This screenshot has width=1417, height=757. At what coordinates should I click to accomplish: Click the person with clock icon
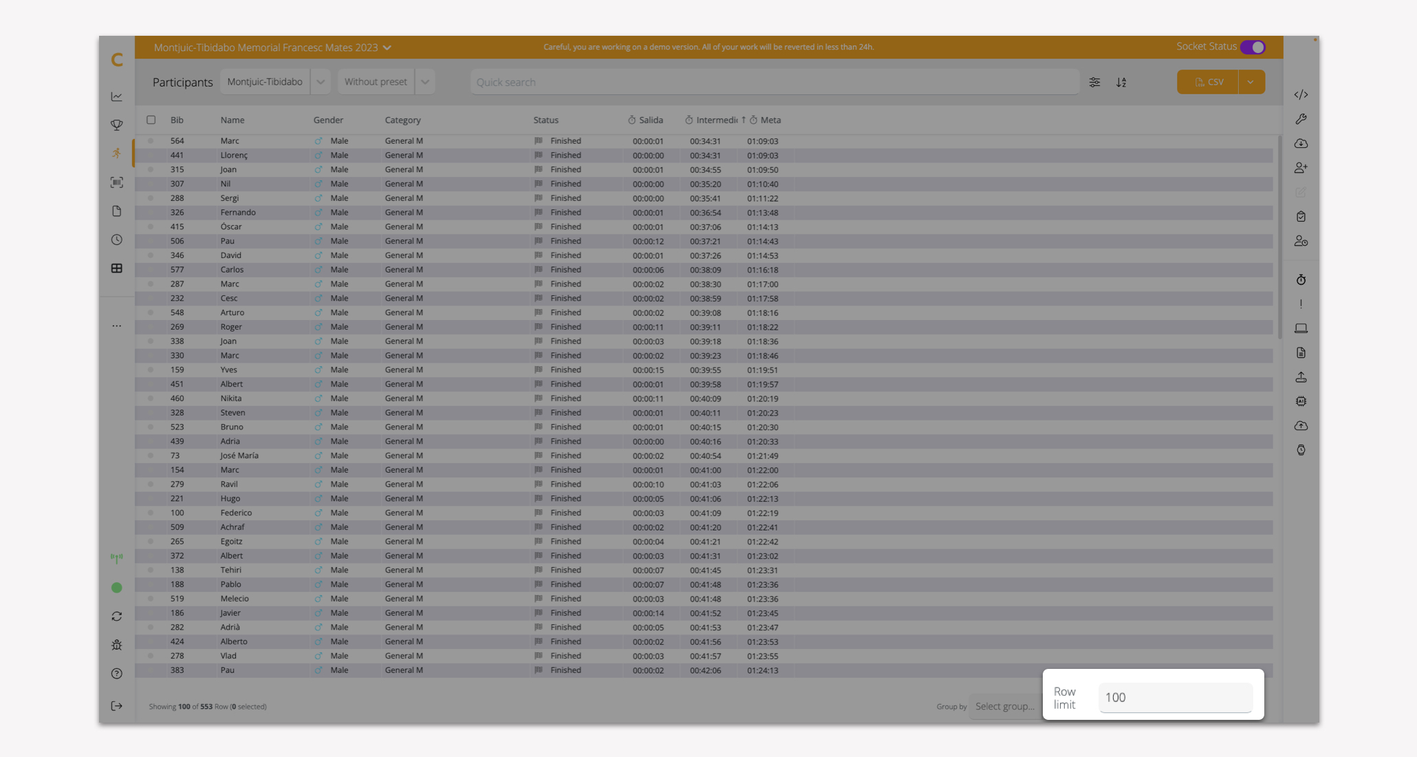tap(1301, 241)
